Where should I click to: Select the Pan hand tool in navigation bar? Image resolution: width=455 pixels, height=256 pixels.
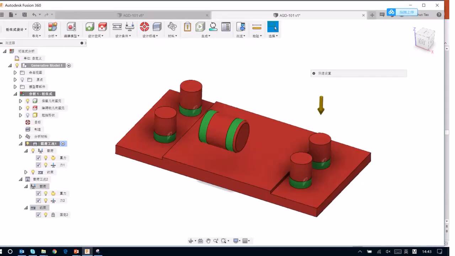(x=208, y=241)
